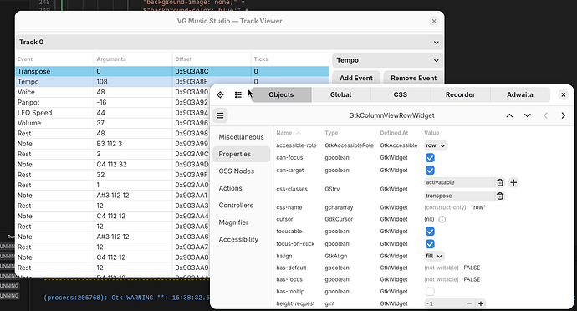Screen dimensions: 577x311
Task: Enable the has-tooltip checkbox
Action: coord(430,292)
